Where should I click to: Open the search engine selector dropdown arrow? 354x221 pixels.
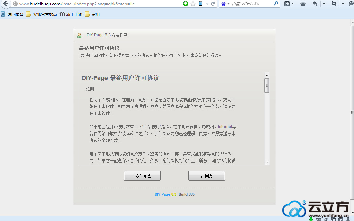pos(228,4)
